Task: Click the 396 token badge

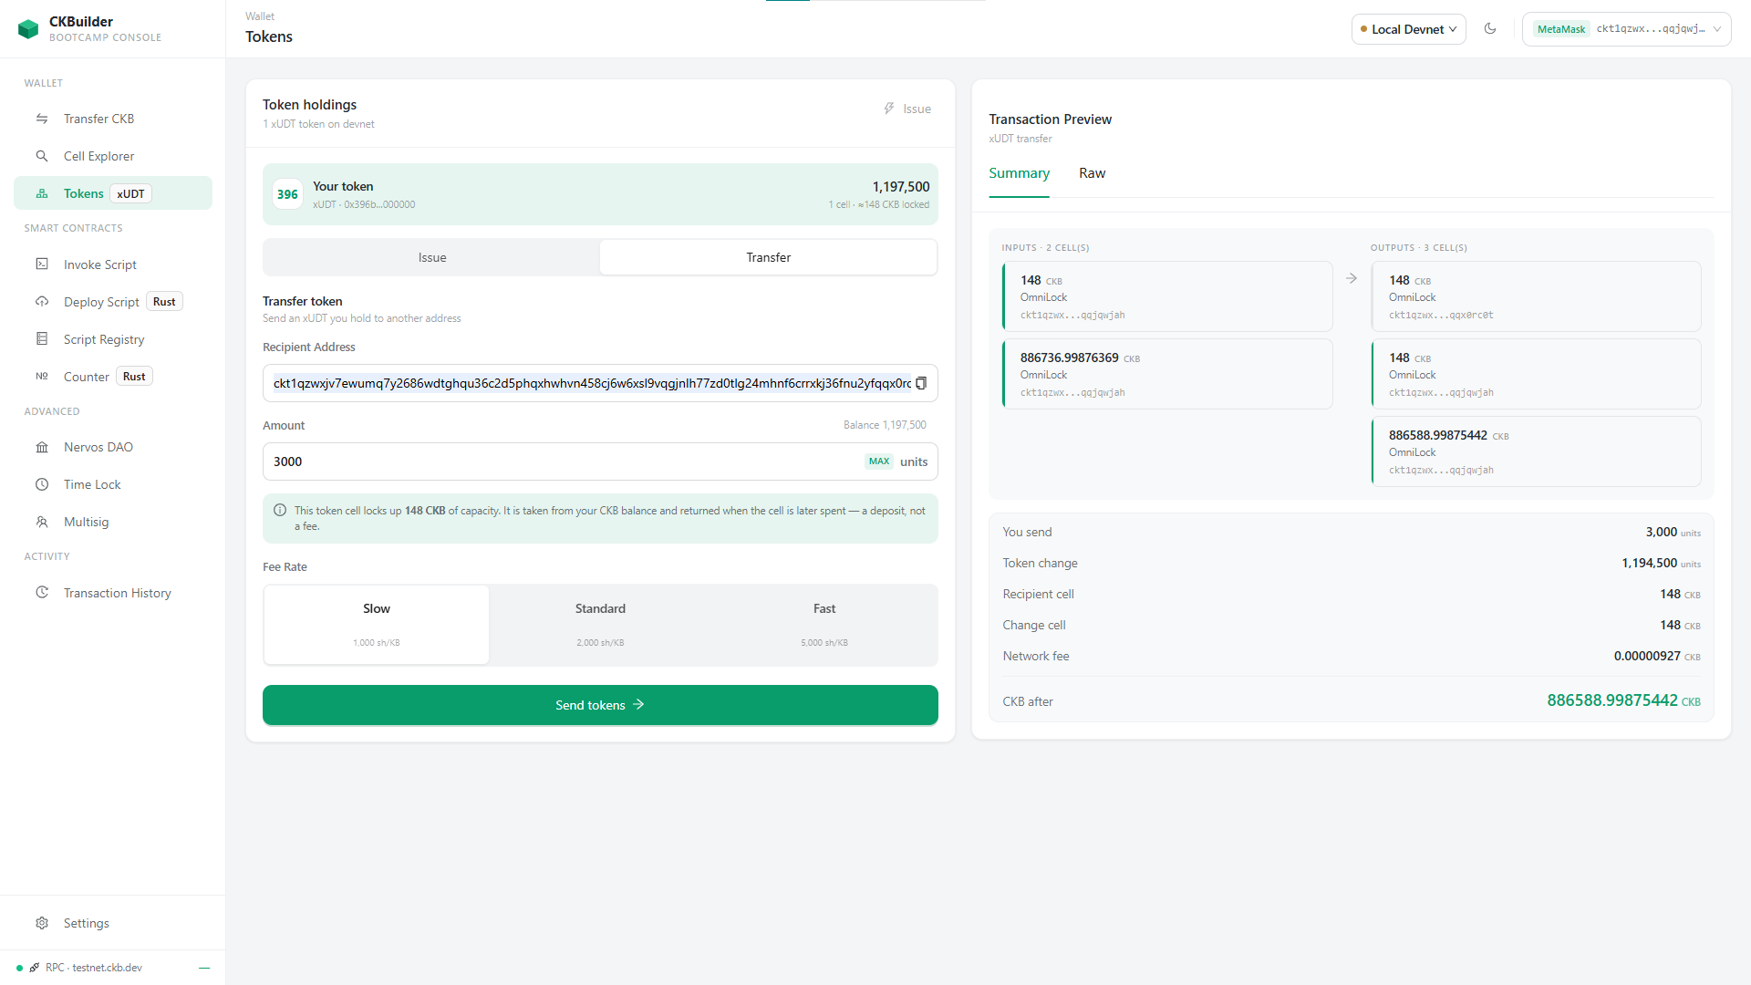Action: click(x=287, y=194)
